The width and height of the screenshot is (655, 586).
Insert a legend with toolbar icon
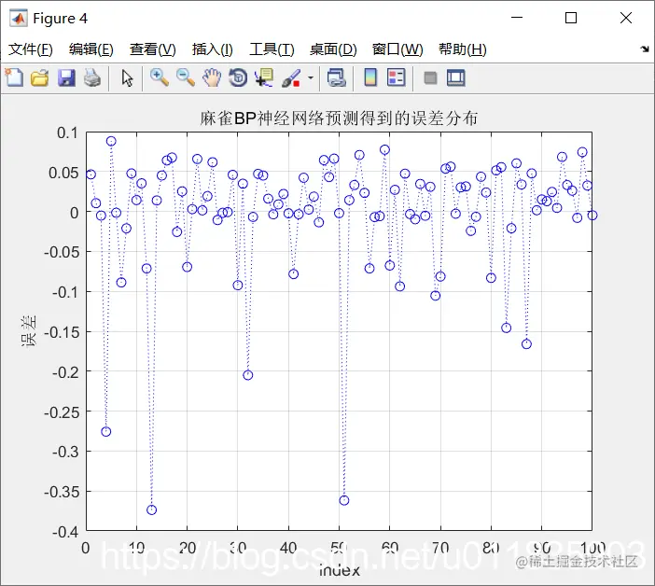point(396,78)
